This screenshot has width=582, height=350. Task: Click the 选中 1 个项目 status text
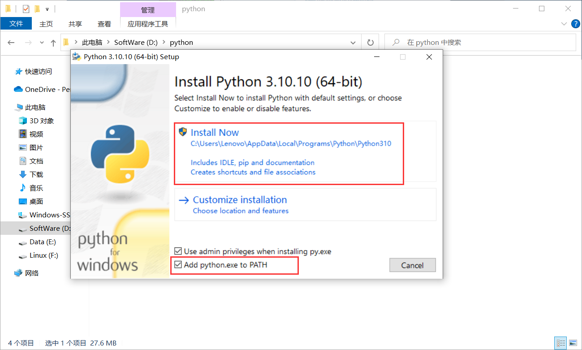coord(65,343)
